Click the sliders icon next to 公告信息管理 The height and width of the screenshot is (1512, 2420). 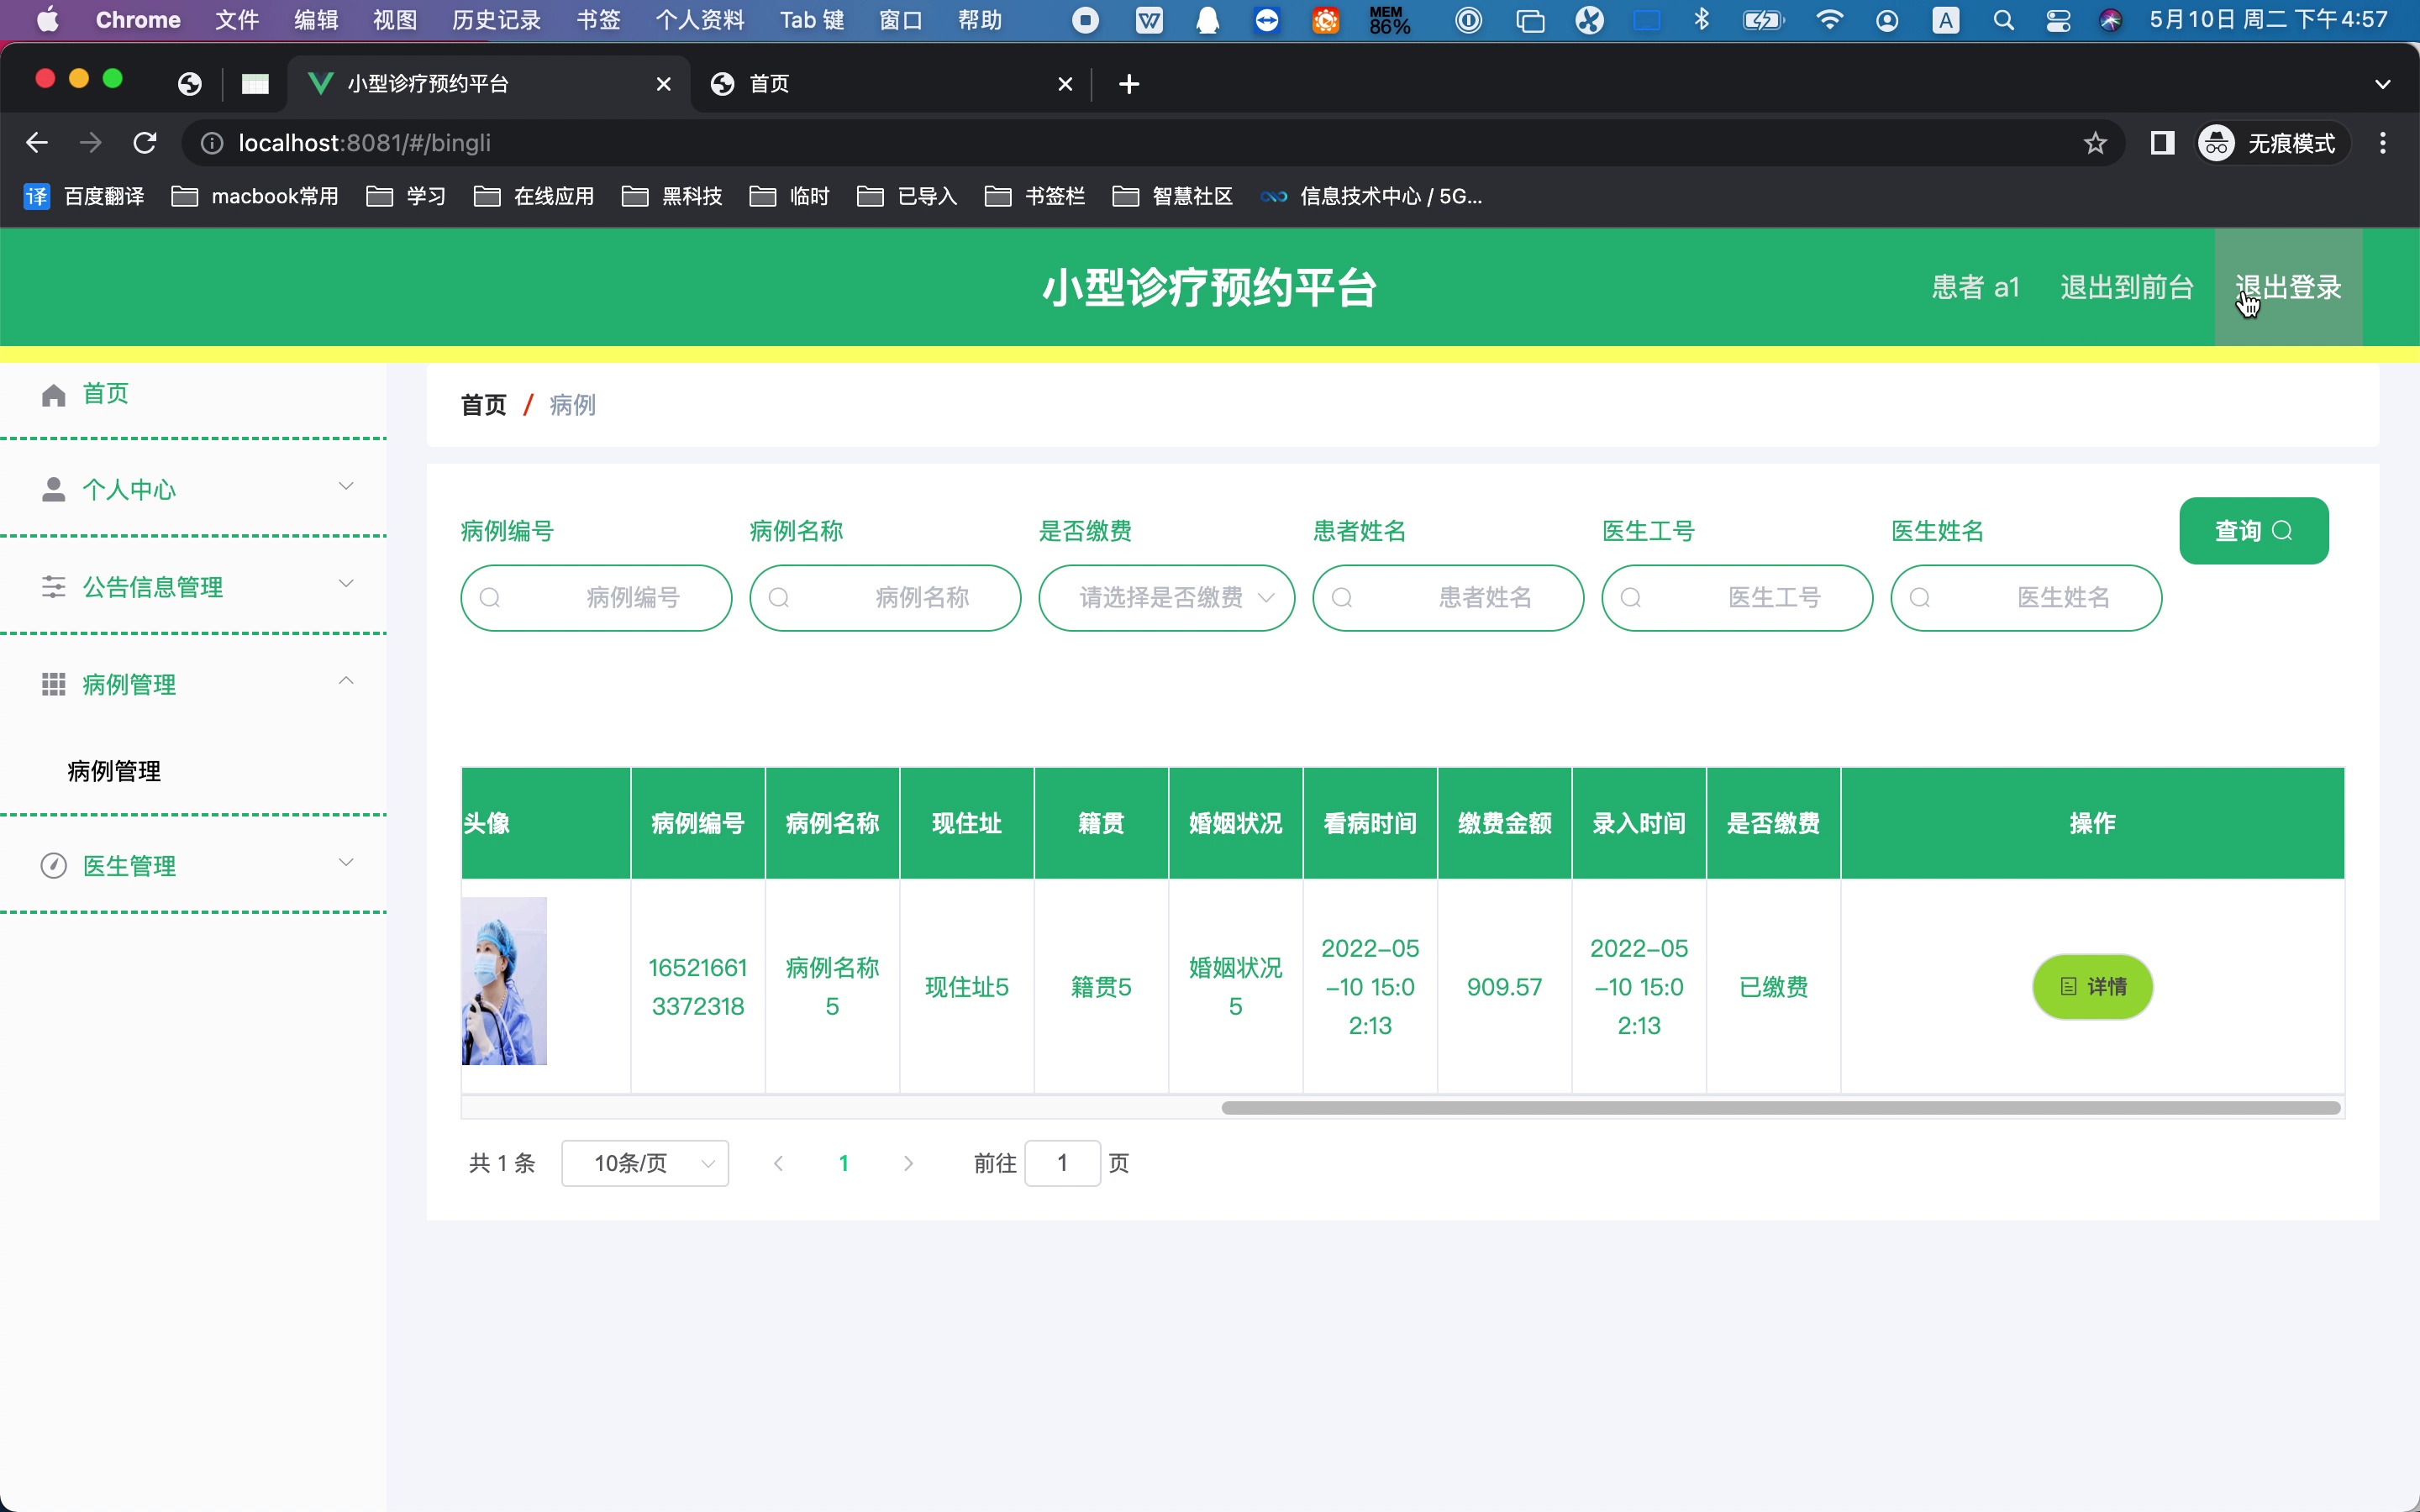pyautogui.click(x=53, y=587)
